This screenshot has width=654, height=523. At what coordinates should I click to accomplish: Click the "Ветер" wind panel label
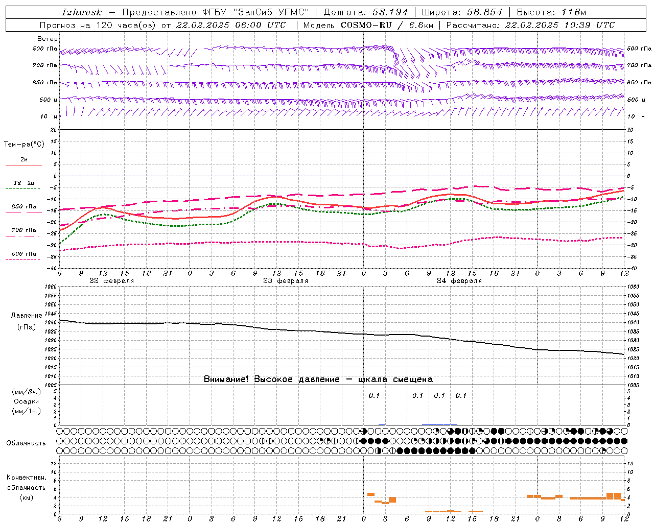click(47, 39)
